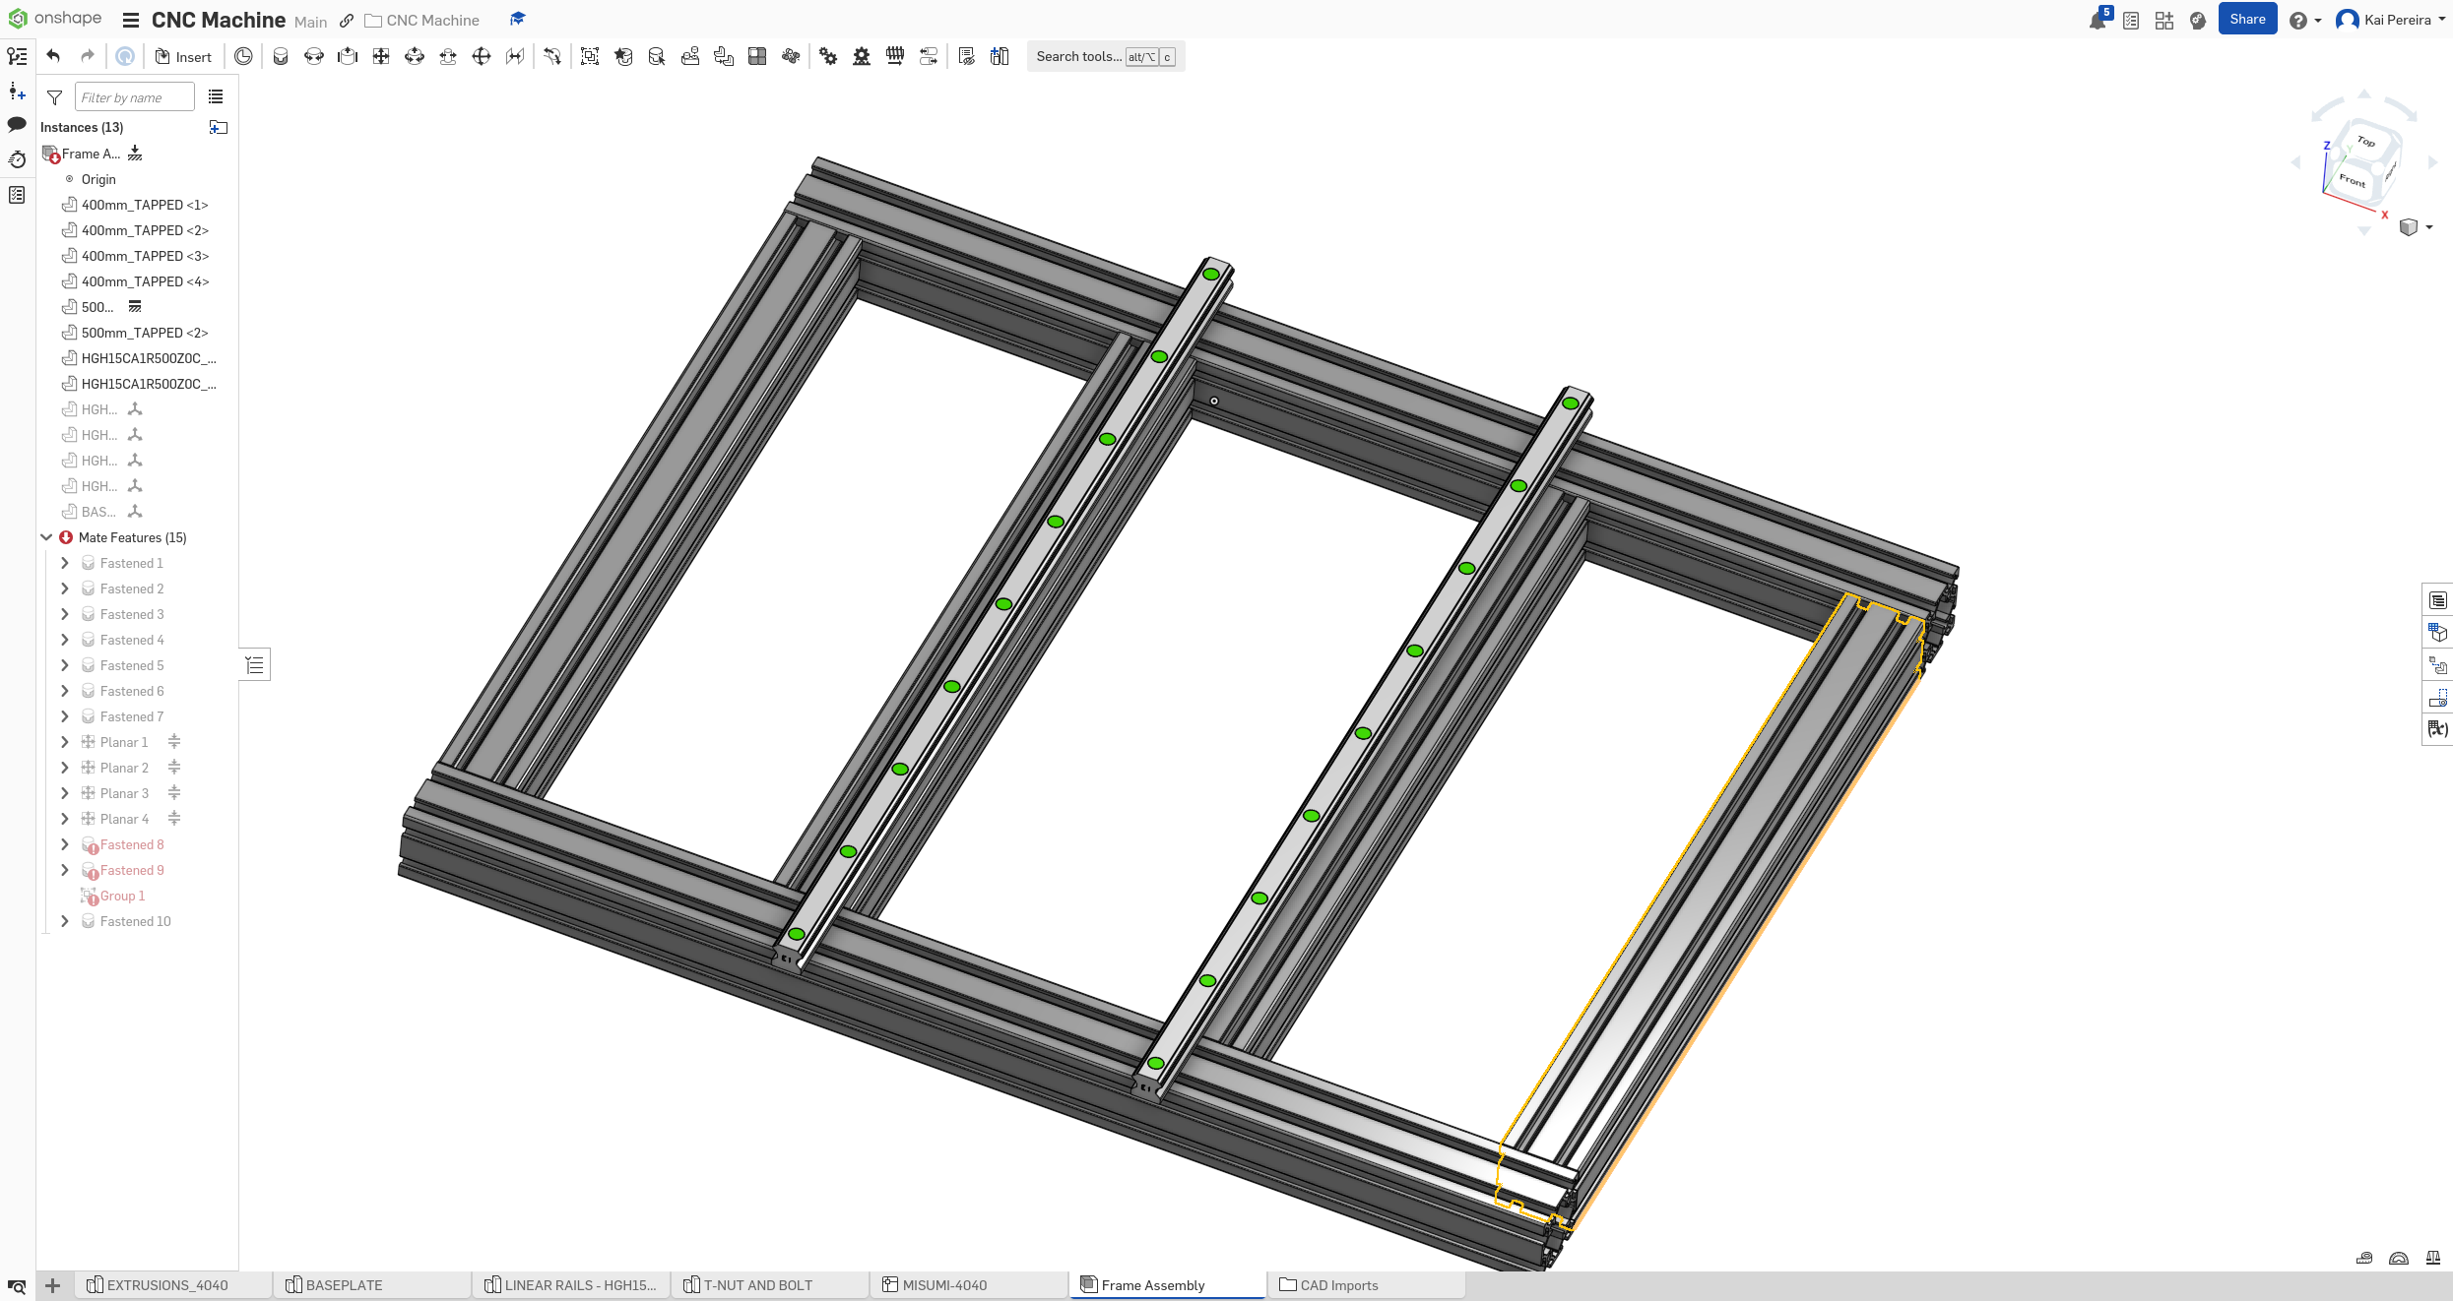Toggle the feature list panel handle
Screen dimensions: 2453x1301
pos(255,665)
